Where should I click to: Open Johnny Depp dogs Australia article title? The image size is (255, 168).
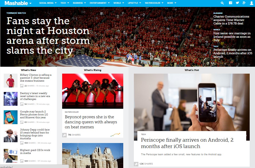click(35, 134)
